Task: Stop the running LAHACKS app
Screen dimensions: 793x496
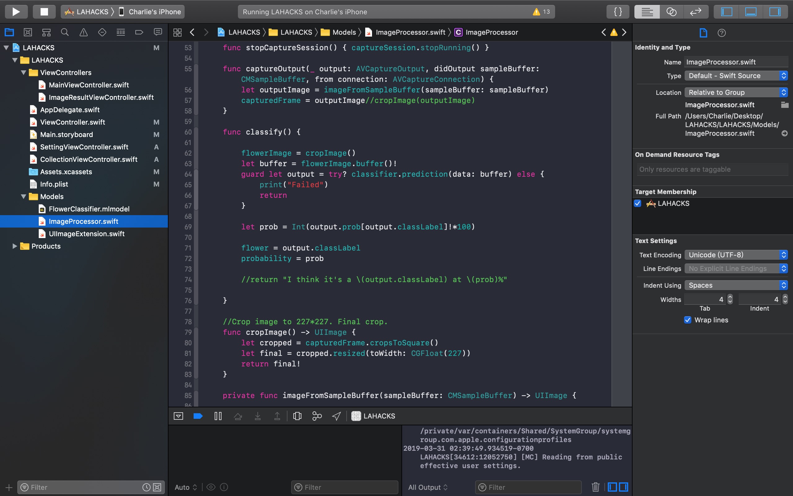Action: 44,12
